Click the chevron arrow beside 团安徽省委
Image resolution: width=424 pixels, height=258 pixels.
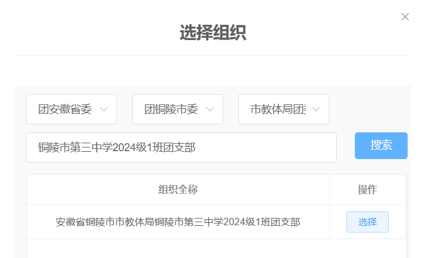coord(104,109)
